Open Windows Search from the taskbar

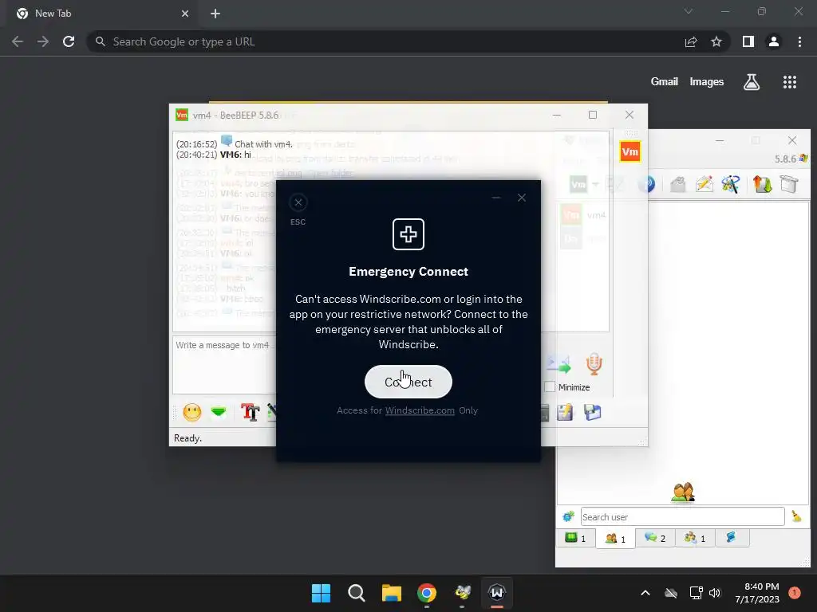coord(357,593)
